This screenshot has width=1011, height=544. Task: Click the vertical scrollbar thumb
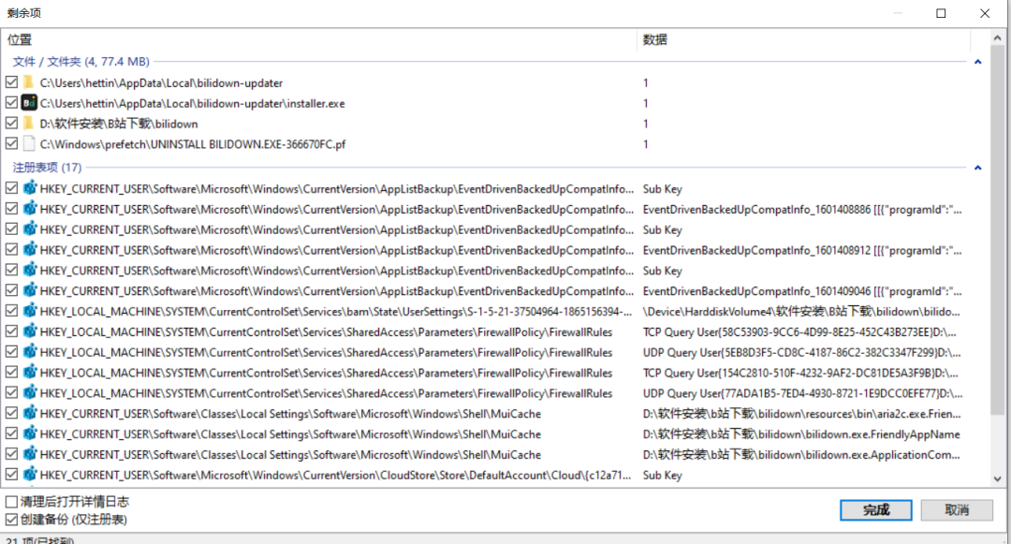(x=998, y=229)
